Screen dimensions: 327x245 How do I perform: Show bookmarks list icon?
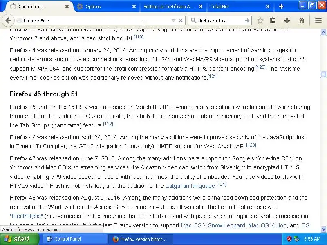273,21
